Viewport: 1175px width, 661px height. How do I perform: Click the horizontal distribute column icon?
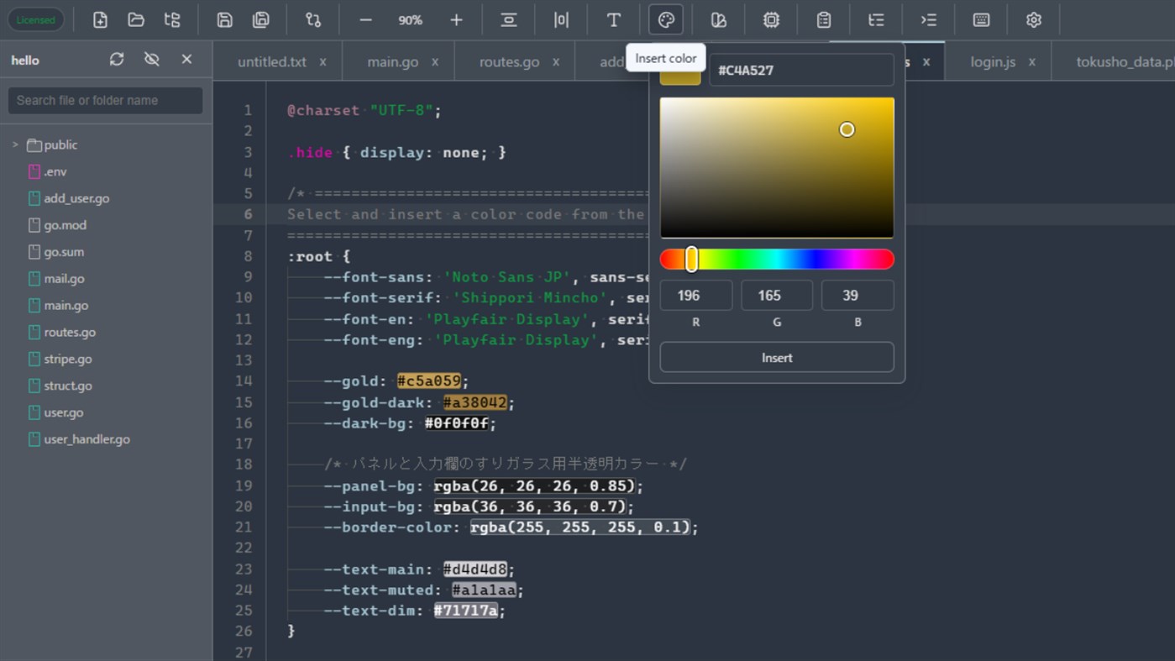[x=561, y=20]
